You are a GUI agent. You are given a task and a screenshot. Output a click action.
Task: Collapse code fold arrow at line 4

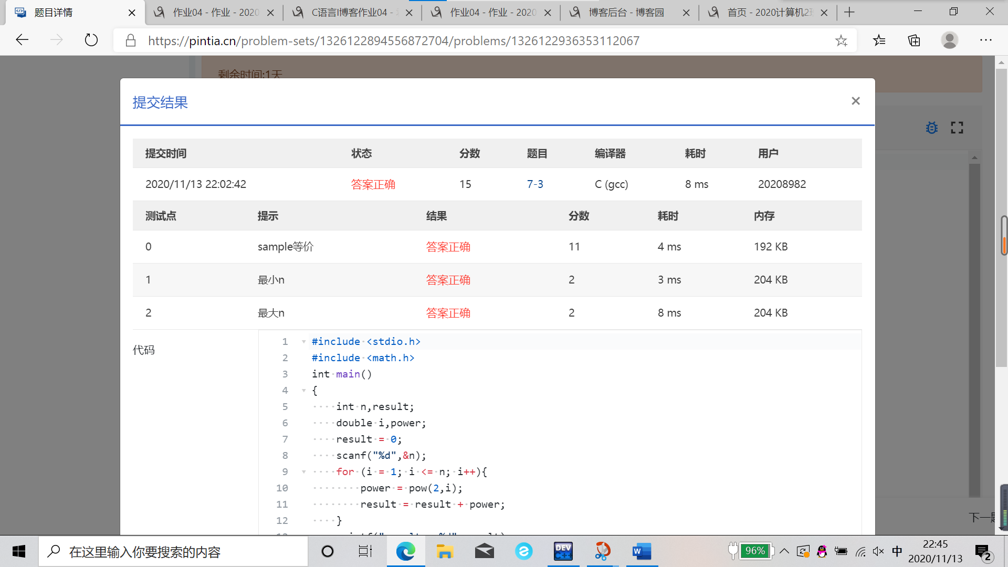[x=303, y=391]
